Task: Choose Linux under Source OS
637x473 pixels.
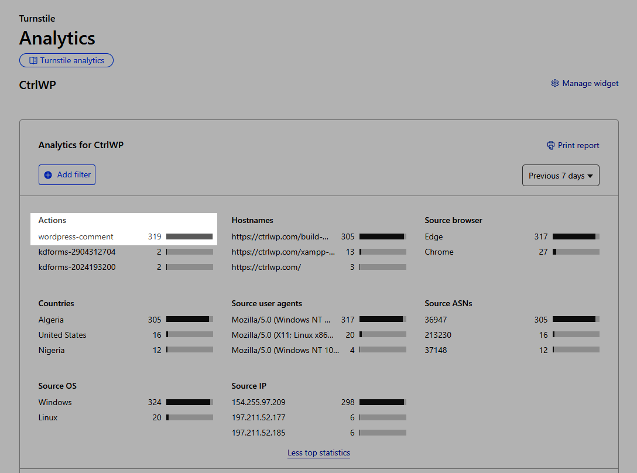Action: tap(48, 417)
